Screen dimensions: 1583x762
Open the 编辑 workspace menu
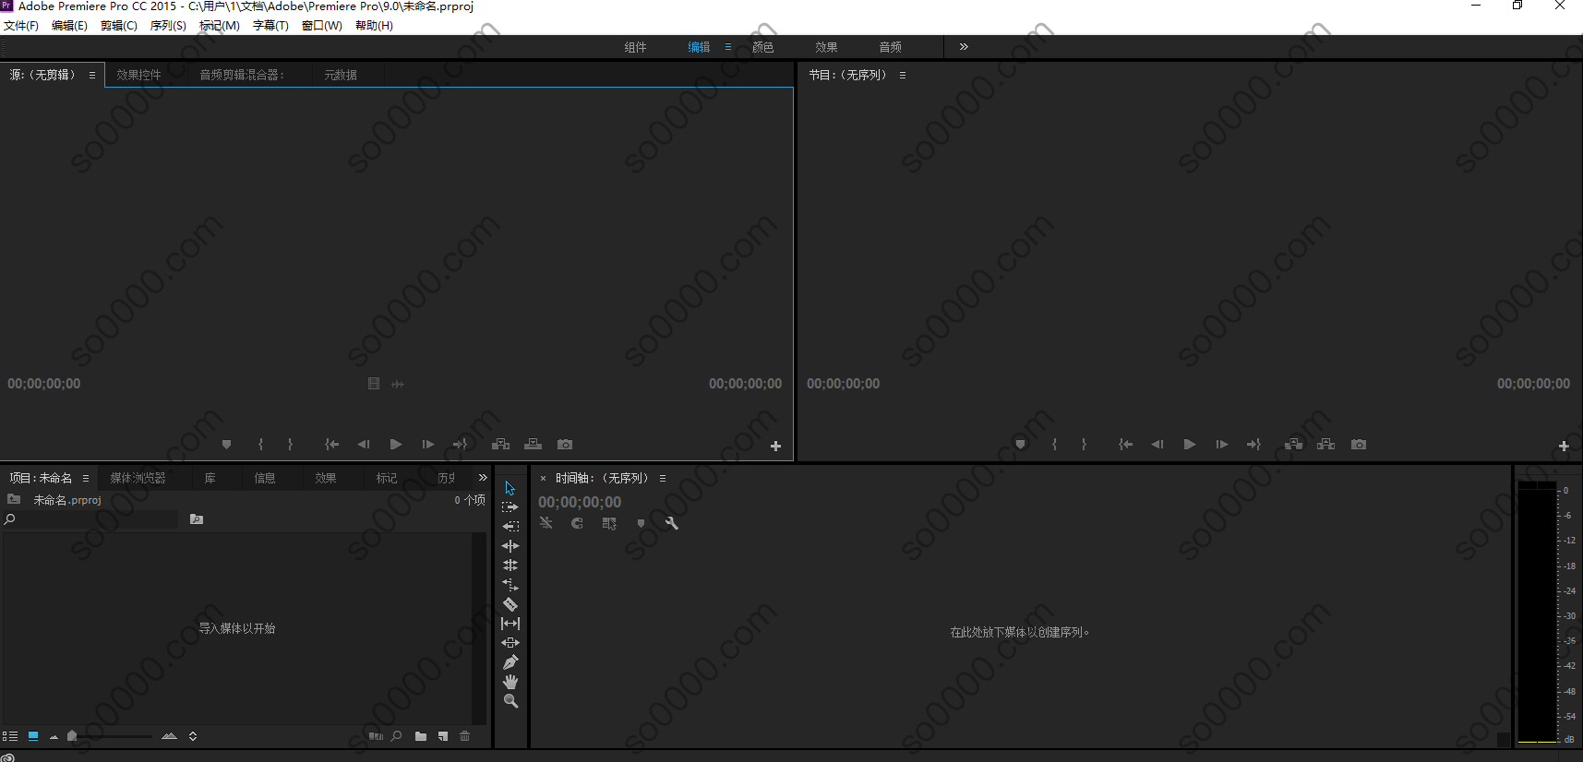coord(728,47)
